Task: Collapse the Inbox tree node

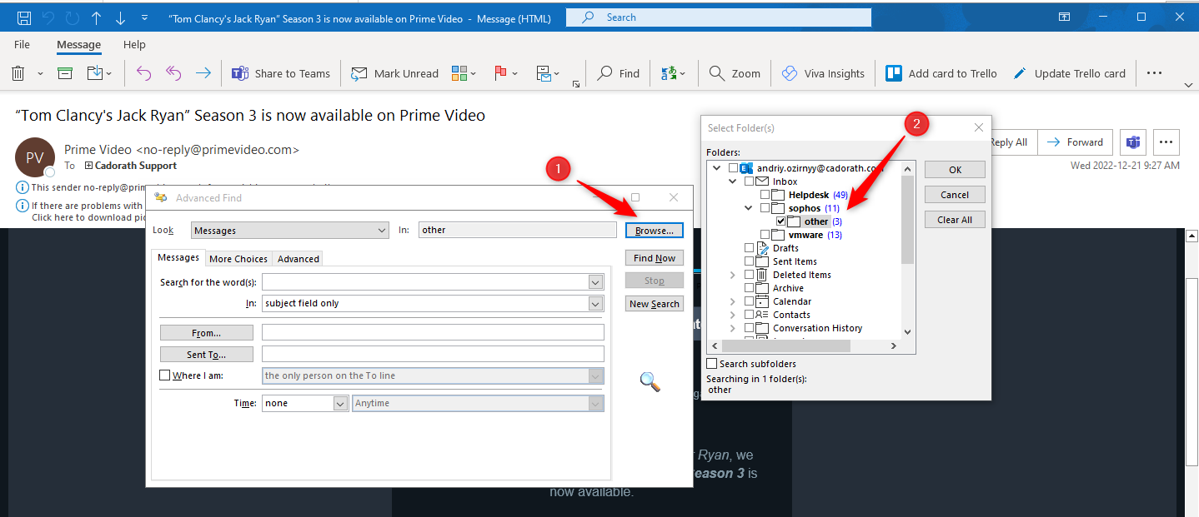Action: pos(733,181)
